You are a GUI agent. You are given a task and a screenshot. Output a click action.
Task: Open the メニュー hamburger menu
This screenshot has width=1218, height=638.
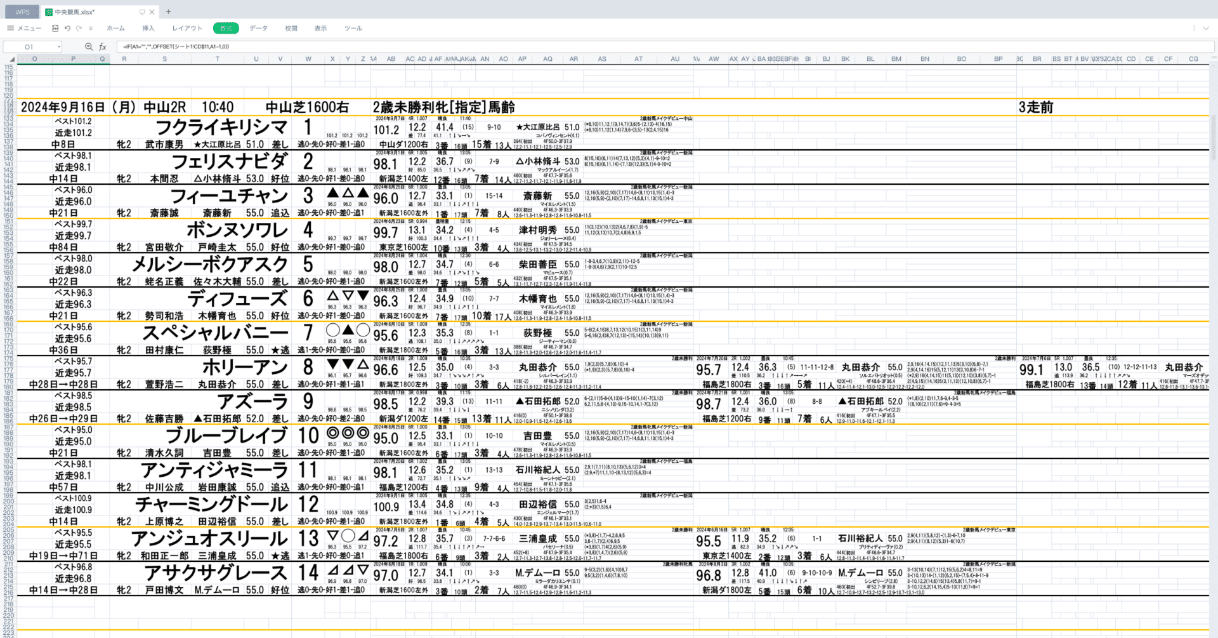(24, 29)
